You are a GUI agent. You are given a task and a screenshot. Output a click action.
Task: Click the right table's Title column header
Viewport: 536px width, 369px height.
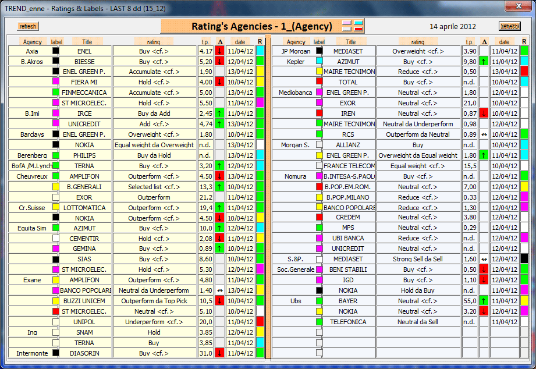pos(351,42)
